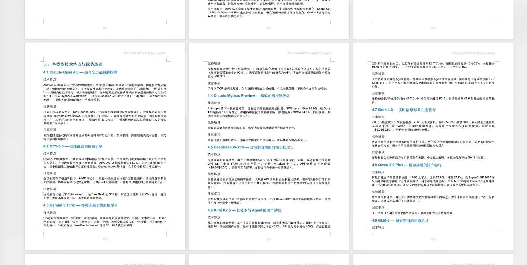This screenshot has width=527, height=265.
Task: Click the heading "4.2 GPT-5.5 — 推理最强的逻辑引擎"
Action: tap(73, 146)
